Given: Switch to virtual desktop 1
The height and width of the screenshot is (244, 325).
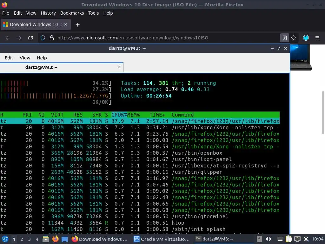Looking at the screenshot, I should tap(14, 239).
